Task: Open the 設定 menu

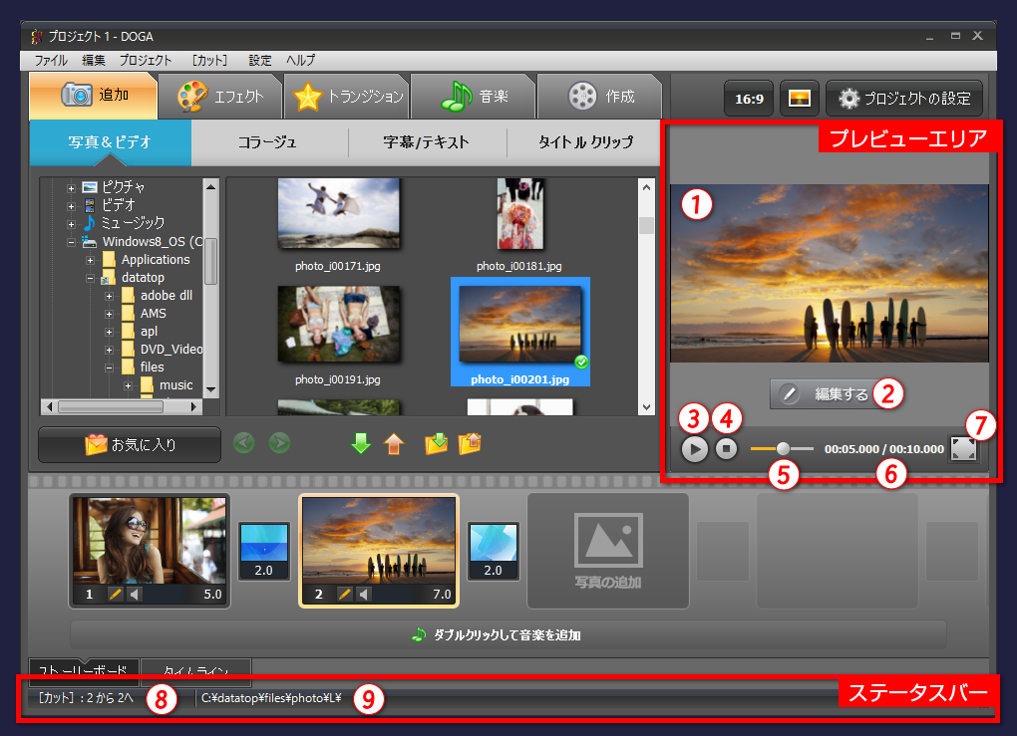Action: (259, 60)
